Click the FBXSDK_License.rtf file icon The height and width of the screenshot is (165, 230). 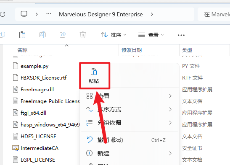[16, 77]
